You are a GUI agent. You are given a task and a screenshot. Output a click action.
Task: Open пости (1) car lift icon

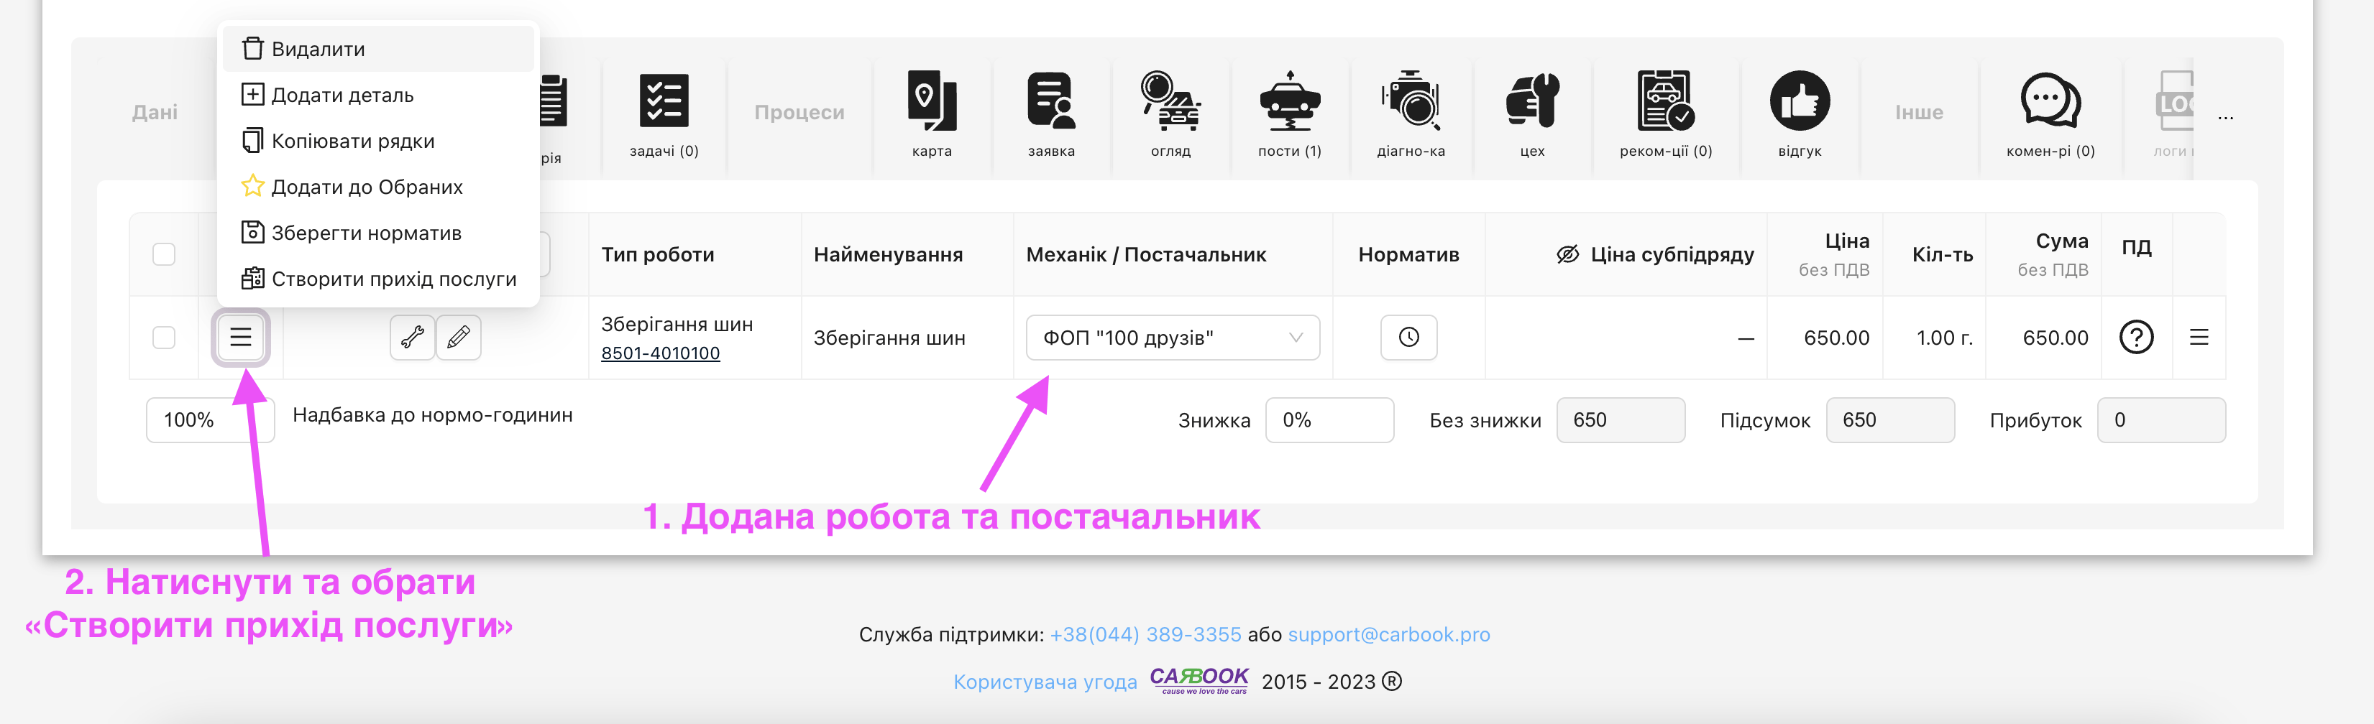point(1289,101)
